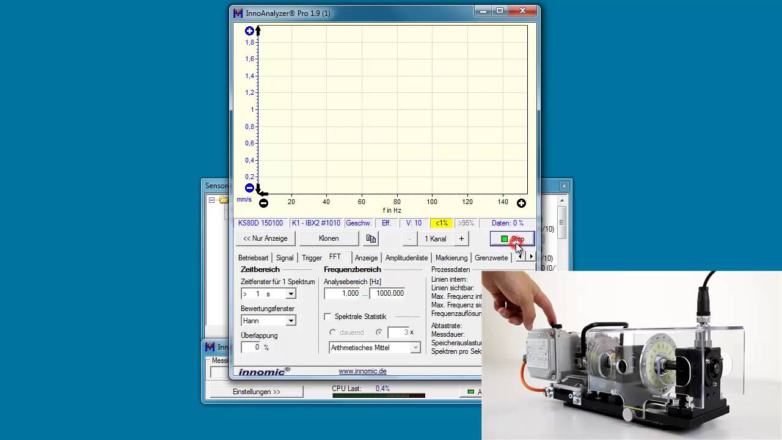The image size is (782, 440).
Task: Close the background Sensor window
Action: 564,186
